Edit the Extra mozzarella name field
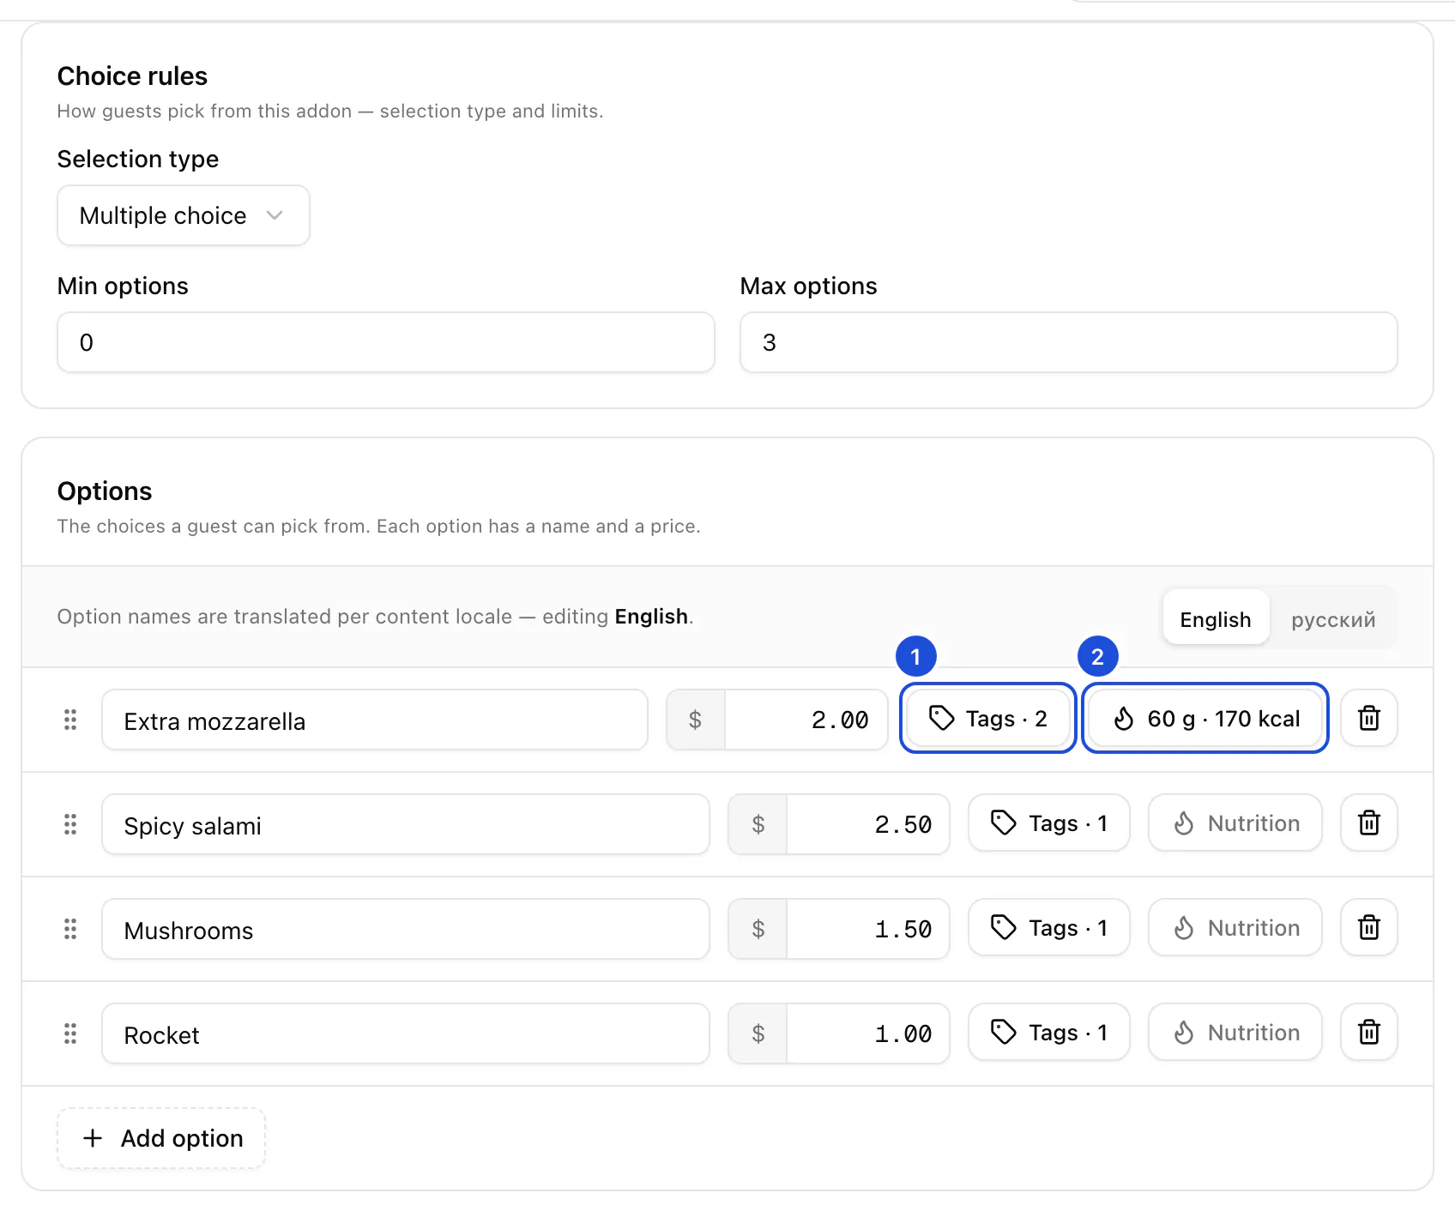Image resolution: width=1455 pixels, height=1211 pixels. (375, 720)
